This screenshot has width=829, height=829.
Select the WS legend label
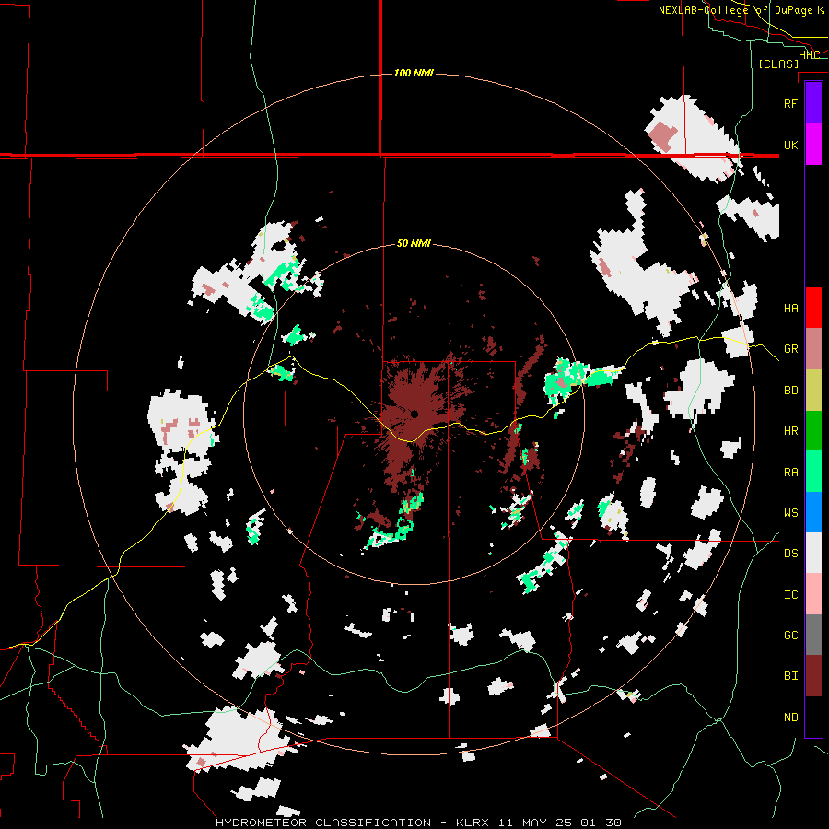click(790, 512)
